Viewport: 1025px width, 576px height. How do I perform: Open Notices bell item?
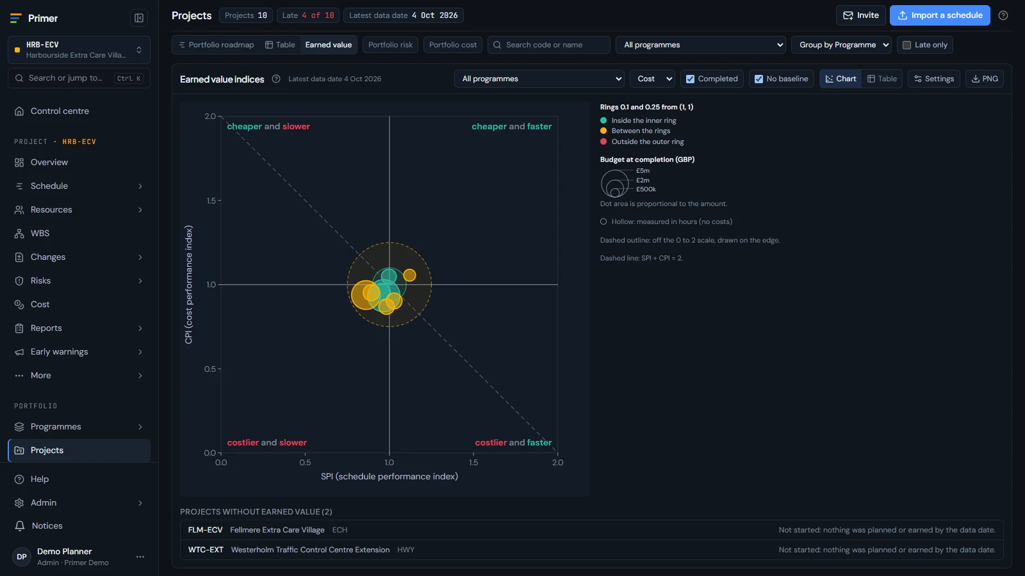(x=79, y=525)
